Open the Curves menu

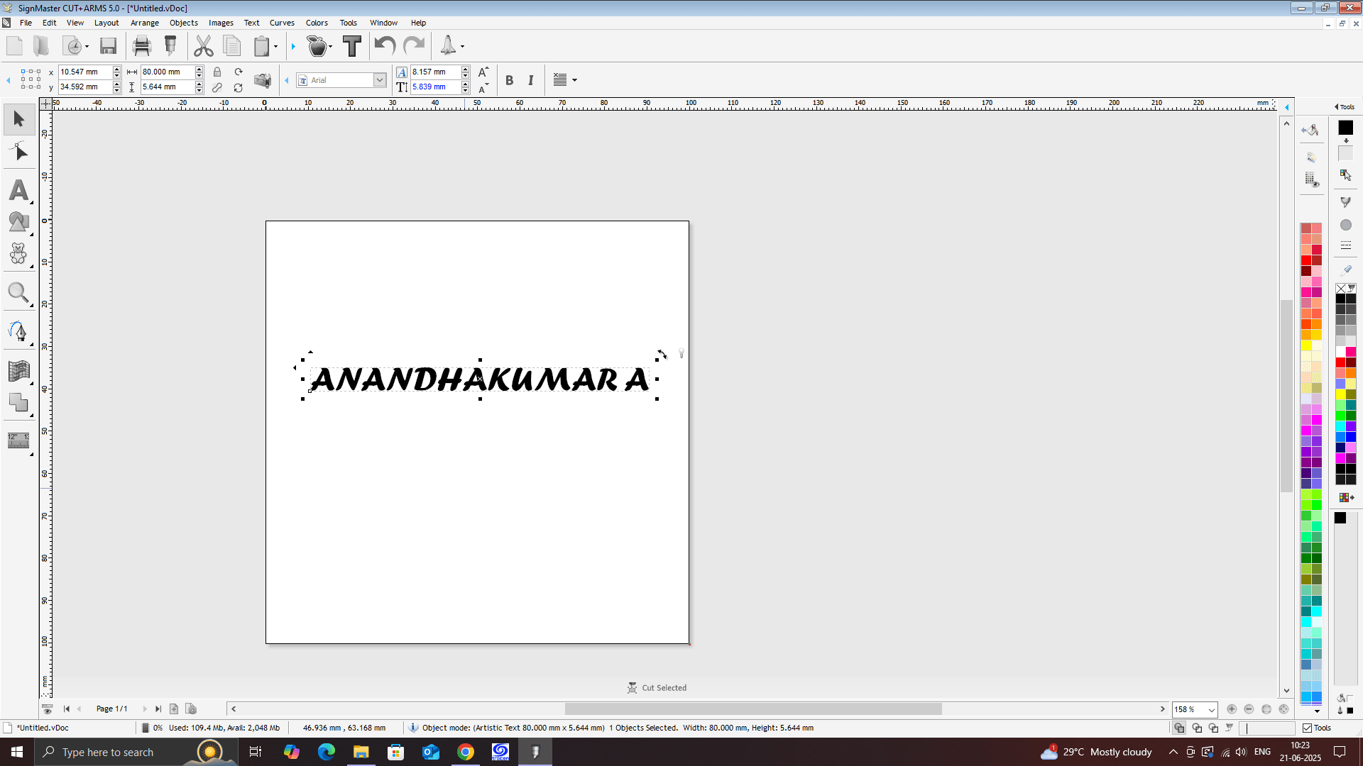[282, 23]
